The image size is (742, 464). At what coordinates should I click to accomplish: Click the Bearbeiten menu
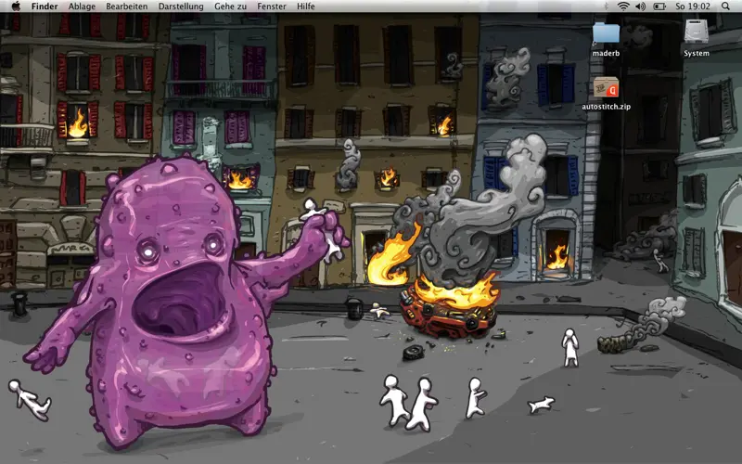click(126, 6)
